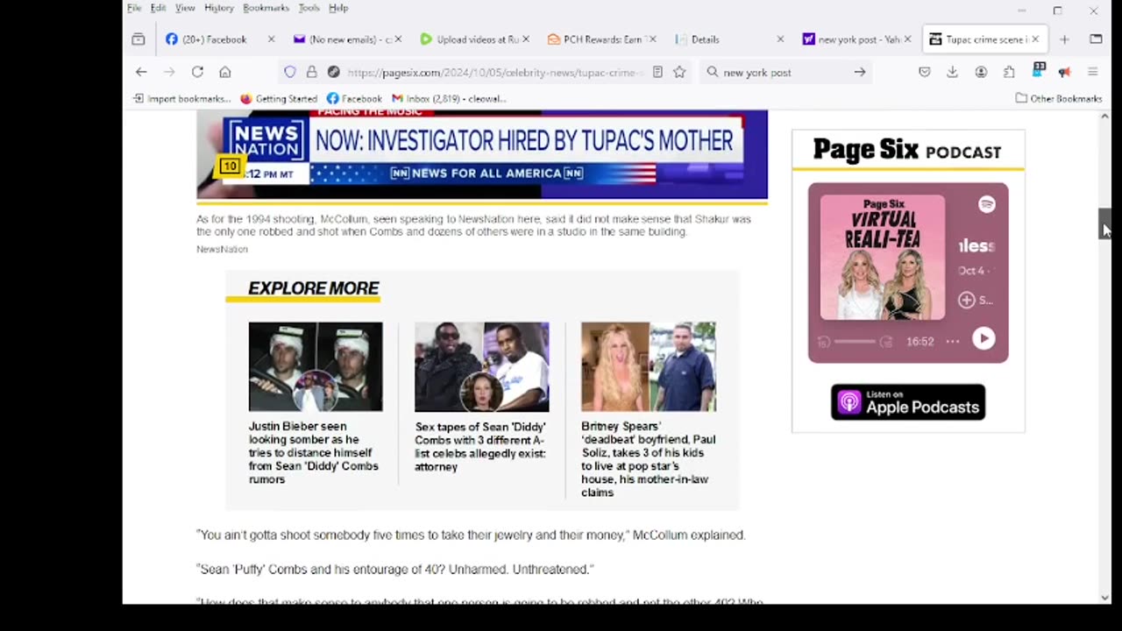The width and height of the screenshot is (1122, 631).
Task: Open the Extensions puzzle icon
Action: [x=1009, y=72]
